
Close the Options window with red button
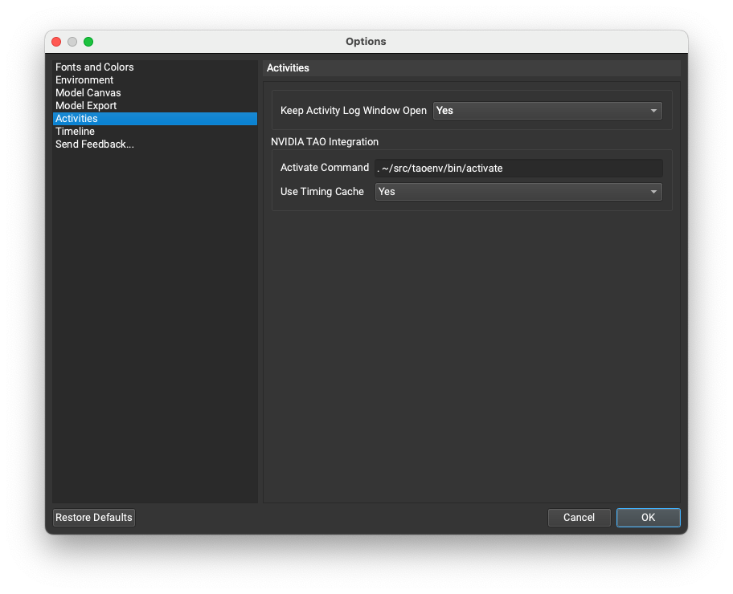point(56,42)
